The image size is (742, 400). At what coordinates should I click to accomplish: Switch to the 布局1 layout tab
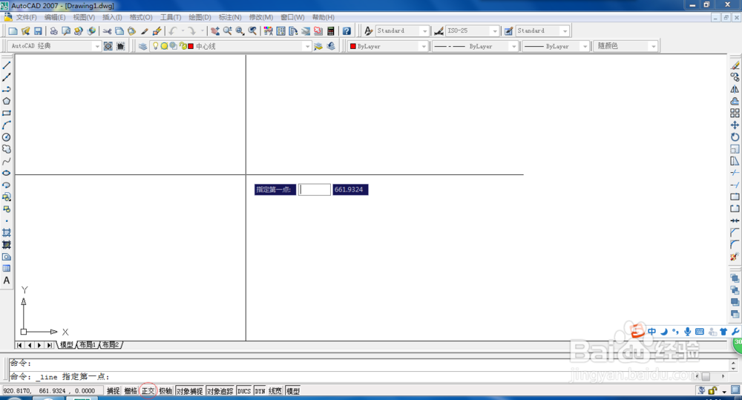(88, 344)
